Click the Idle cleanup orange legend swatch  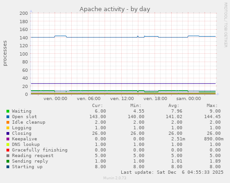(x=8, y=122)
